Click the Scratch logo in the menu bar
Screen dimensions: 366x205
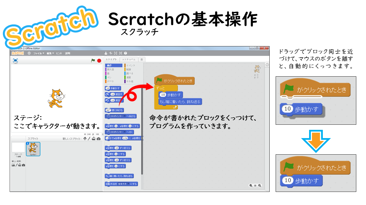(x=18, y=53)
